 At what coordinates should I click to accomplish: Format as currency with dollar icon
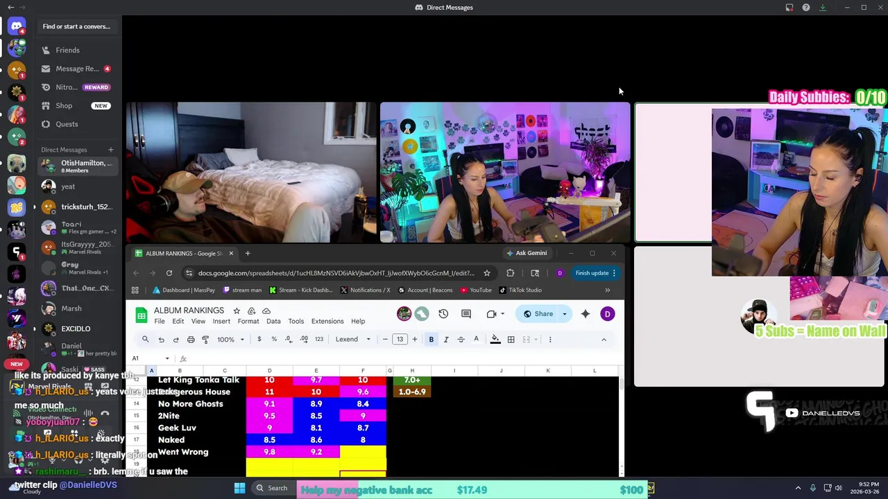[259, 340]
